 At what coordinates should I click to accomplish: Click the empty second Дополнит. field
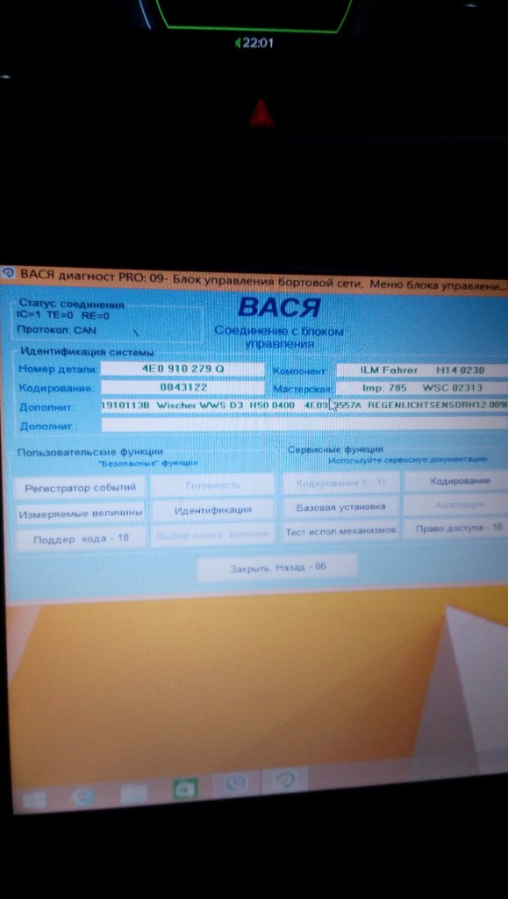[304, 424]
